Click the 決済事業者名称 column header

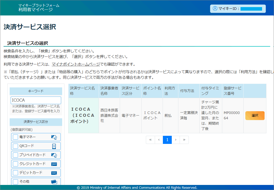click(109, 91)
